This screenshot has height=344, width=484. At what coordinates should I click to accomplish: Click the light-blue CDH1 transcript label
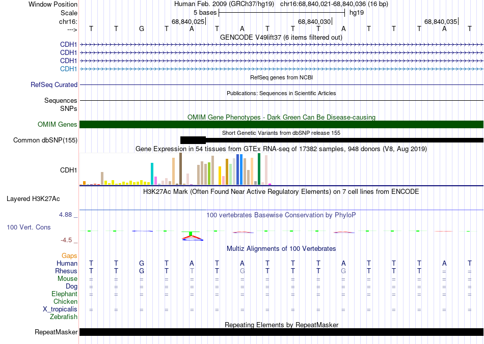point(68,69)
